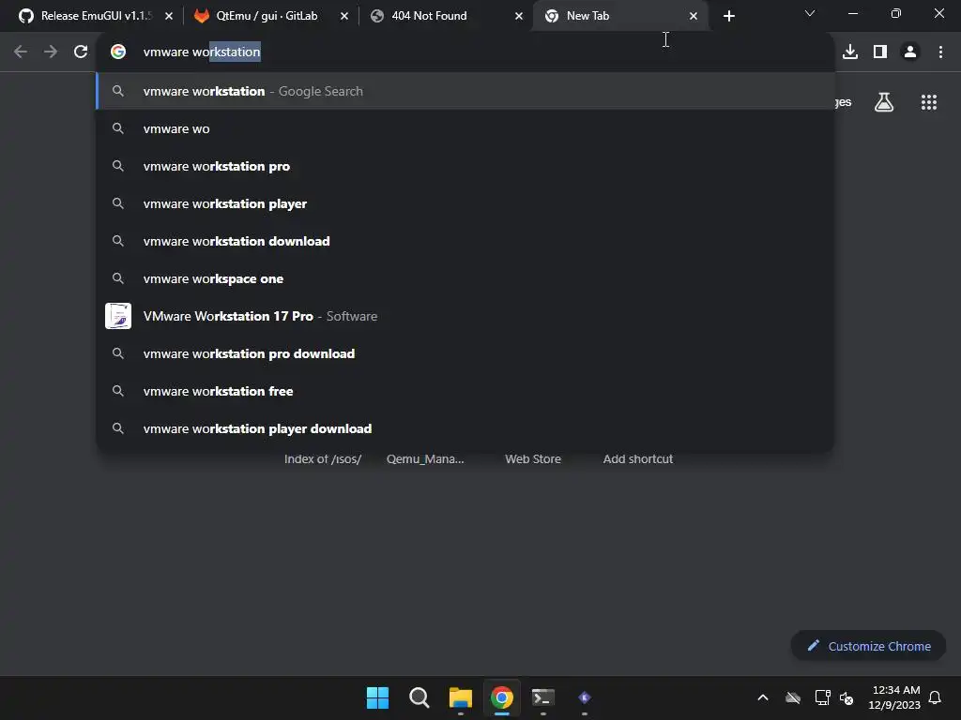Open the Google apps grid
The width and height of the screenshot is (961, 720).
pyautogui.click(x=929, y=102)
